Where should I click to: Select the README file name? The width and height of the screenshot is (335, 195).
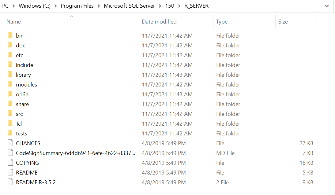(x=27, y=173)
